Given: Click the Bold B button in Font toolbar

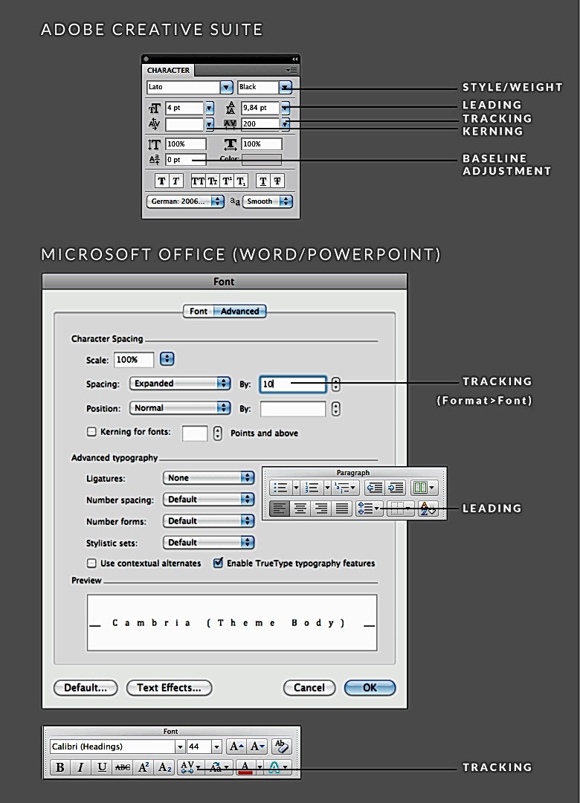Looking at the screenshot, I should pyautogui.click(x=60, y=767).
